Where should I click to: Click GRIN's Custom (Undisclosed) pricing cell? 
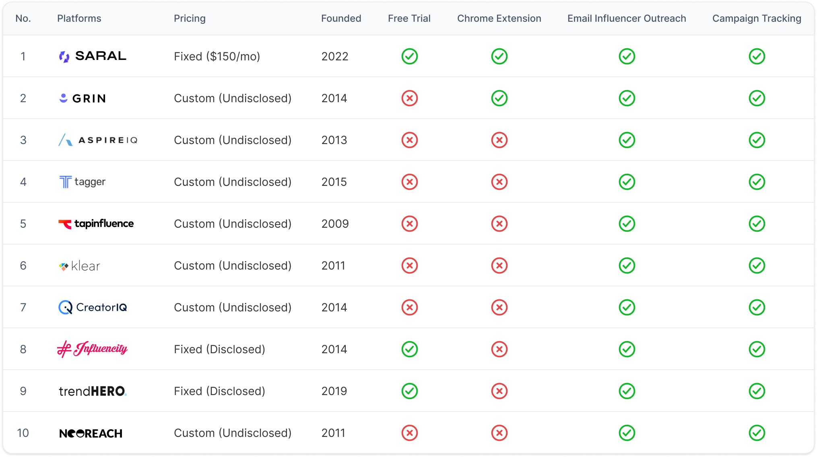pyautogui.click(x=233, y=98)
